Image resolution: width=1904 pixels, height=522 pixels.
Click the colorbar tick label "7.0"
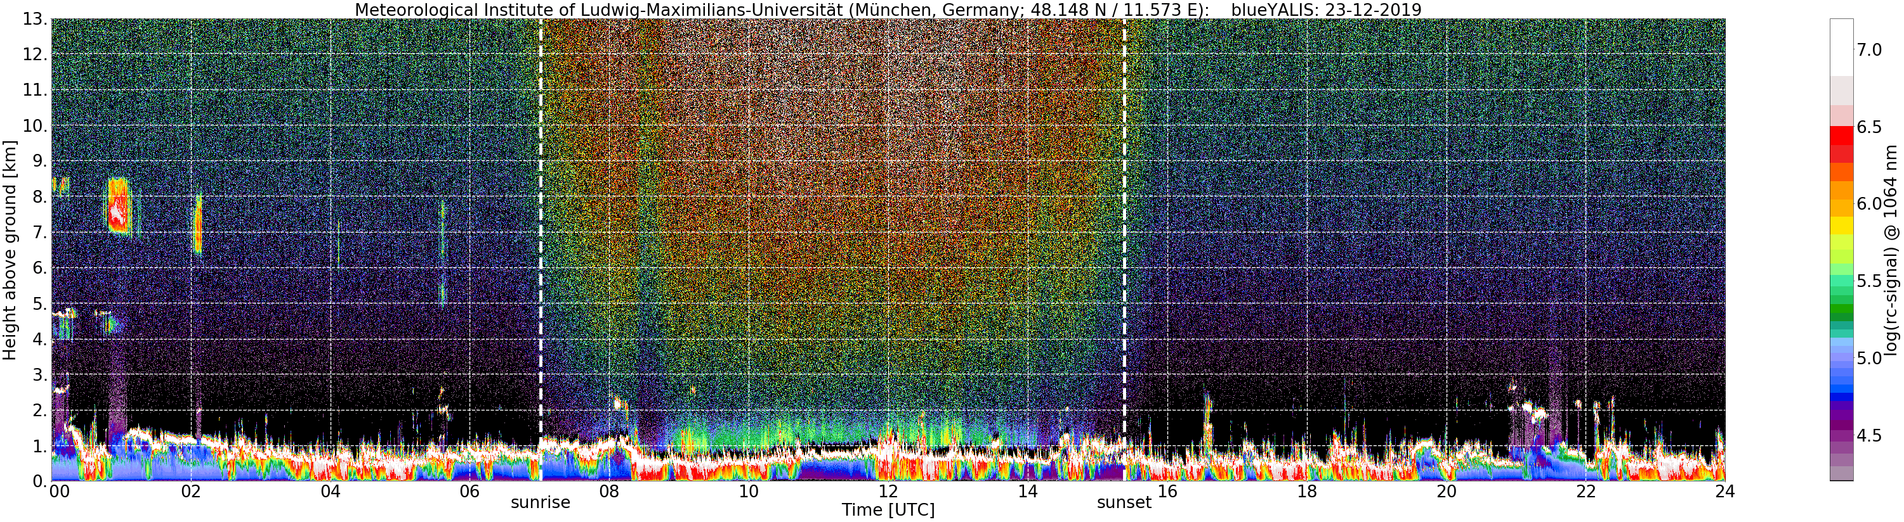[x=1869, y=49]
